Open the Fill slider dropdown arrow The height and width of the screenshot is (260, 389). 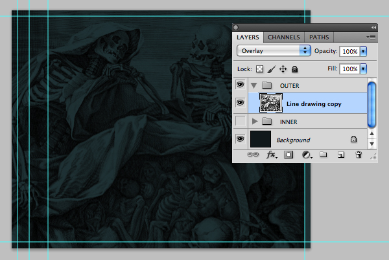point(363,69)
